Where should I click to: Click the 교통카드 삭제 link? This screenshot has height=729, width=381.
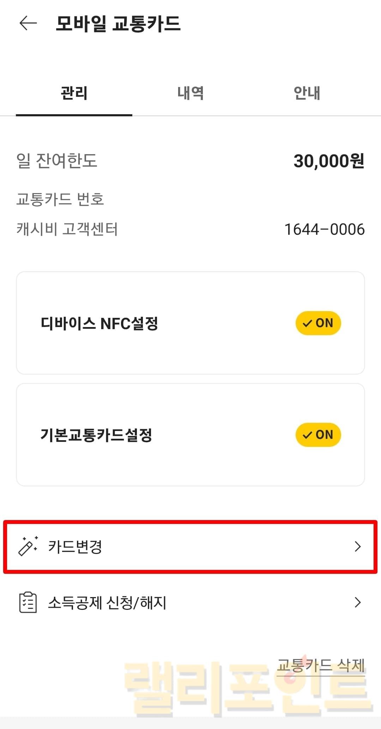coord(320,666)
